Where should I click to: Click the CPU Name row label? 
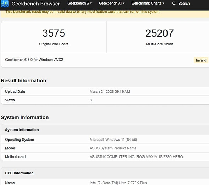point(10,183)
